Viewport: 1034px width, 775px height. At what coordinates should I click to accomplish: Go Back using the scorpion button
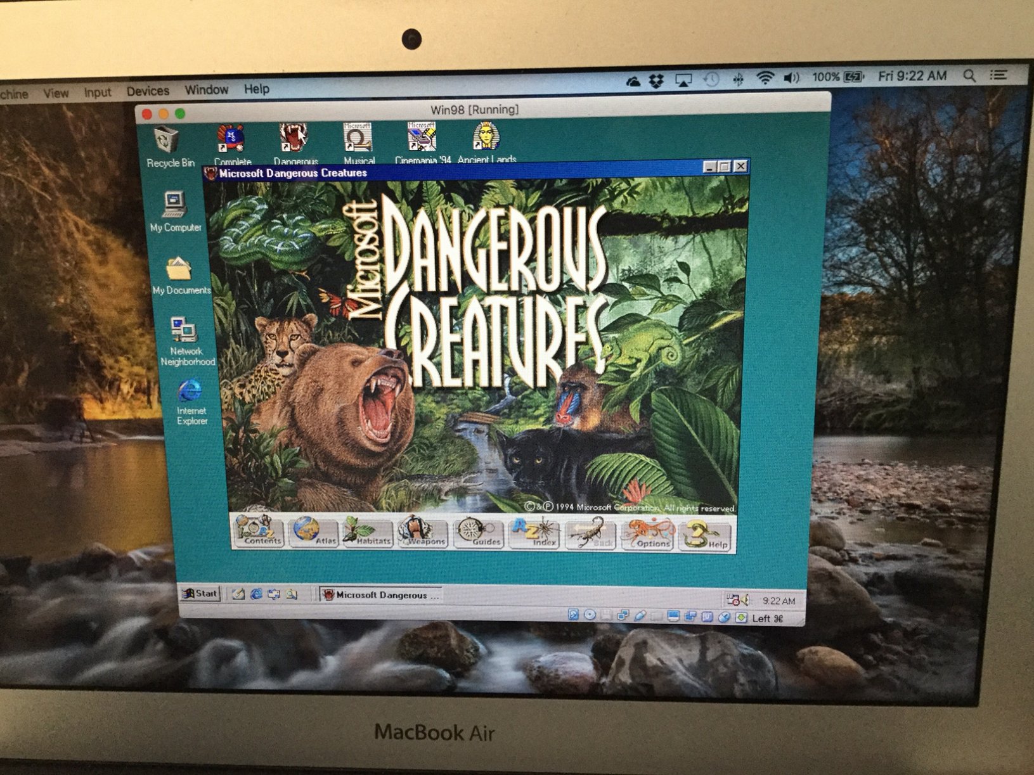coord(590,534)
